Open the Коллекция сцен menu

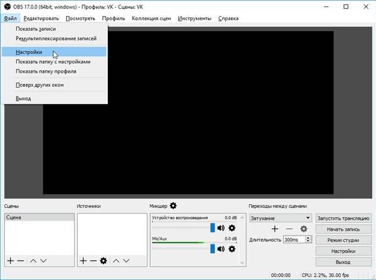point(151,18)
